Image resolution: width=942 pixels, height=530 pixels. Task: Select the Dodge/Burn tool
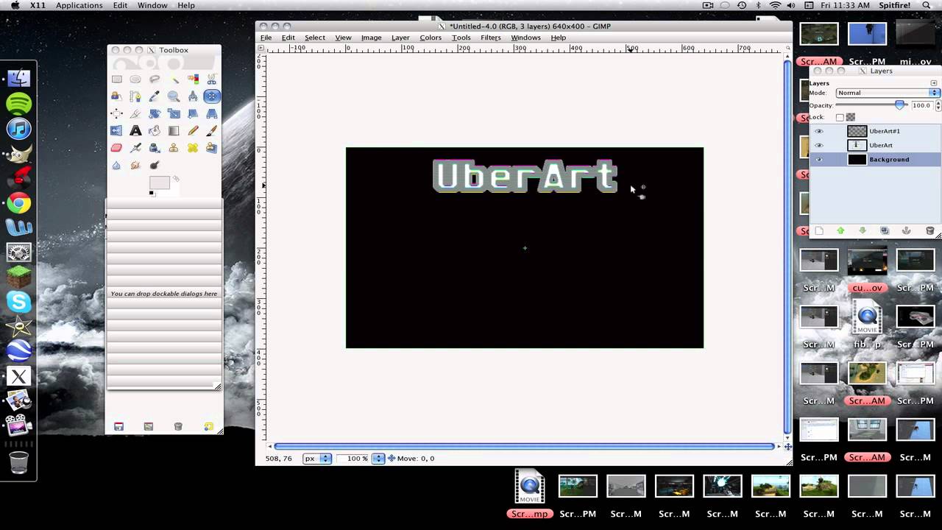[155, 166]
